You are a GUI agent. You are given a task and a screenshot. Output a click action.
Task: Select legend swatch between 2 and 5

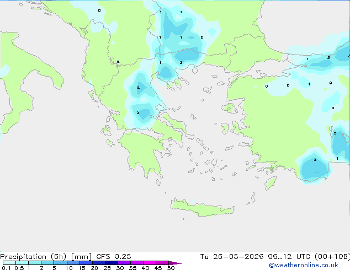pyautogui.click(x=47, y=263)
